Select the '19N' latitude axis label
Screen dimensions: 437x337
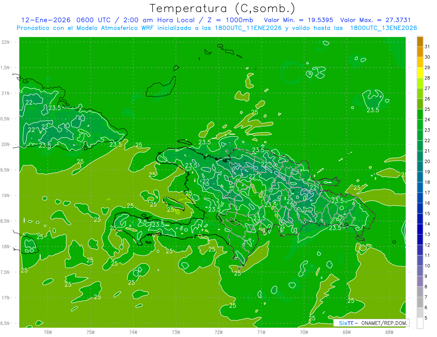[5, 195]
